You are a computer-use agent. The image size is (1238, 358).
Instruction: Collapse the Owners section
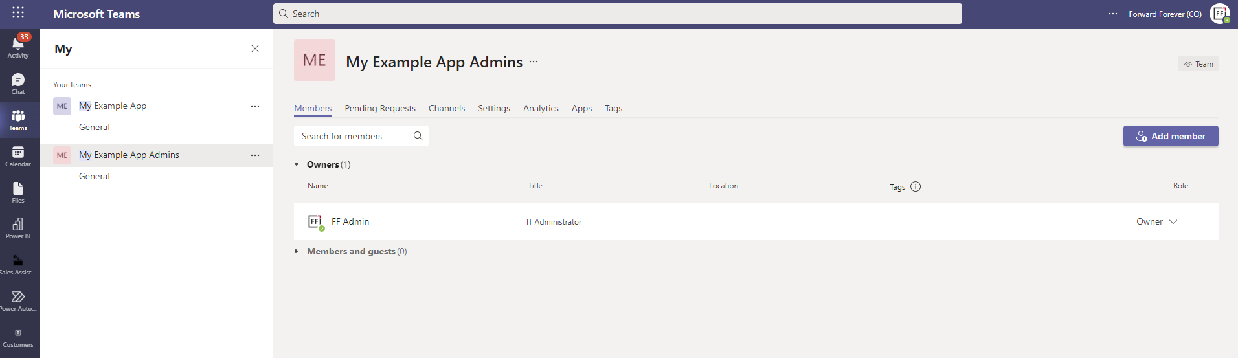pos(297,164)
